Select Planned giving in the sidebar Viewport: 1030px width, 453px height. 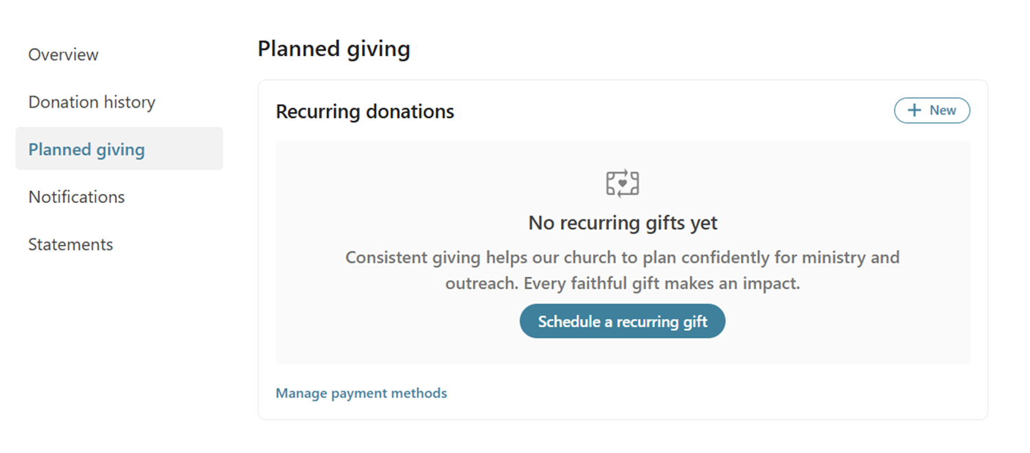[87, 149]
